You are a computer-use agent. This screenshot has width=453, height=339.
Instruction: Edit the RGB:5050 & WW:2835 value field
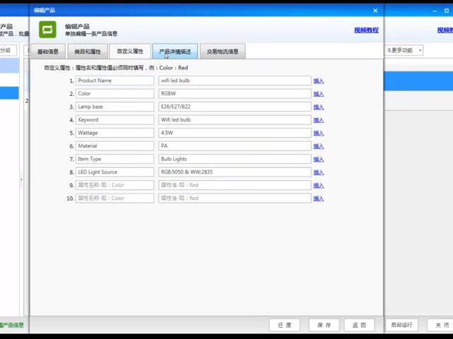pyautogui.click(x=234, y=172)
